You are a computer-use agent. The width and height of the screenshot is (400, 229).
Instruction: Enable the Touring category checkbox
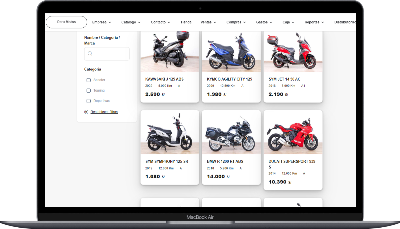[89, 91]
